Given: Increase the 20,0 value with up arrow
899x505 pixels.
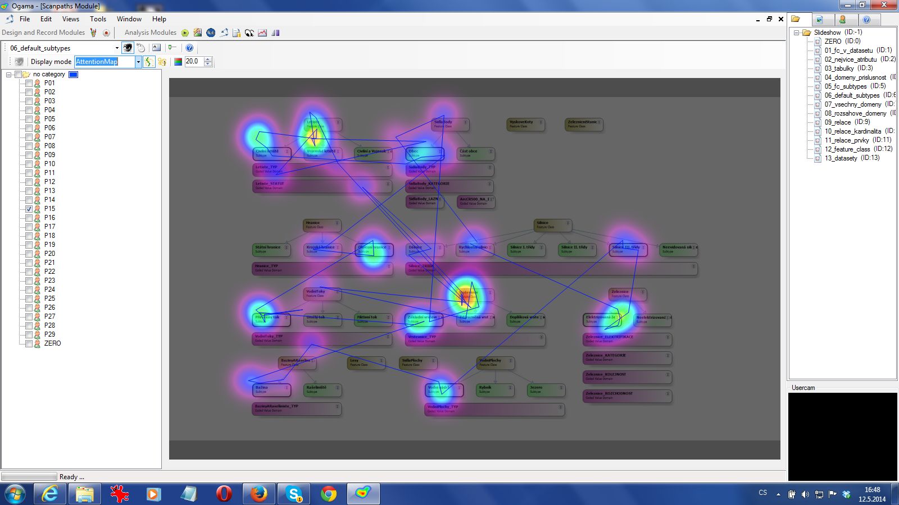Looking at the screenshot, I should [x=208, y=59].
